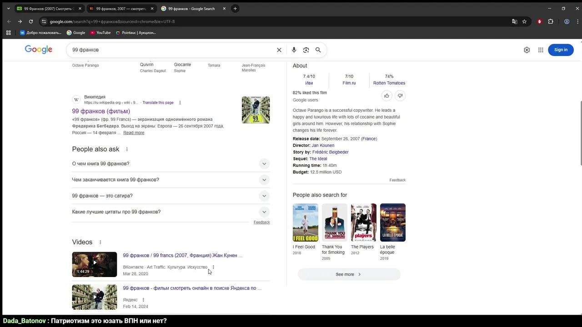Viewport: 582px width, 327px height.
Task: Reload the page in browser
Action: [x=31, y=21]
